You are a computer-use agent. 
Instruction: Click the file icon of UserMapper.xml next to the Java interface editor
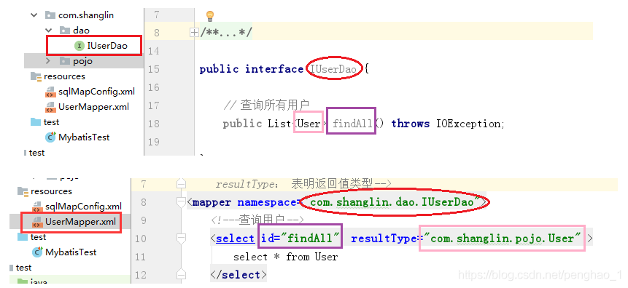[50, 107]
